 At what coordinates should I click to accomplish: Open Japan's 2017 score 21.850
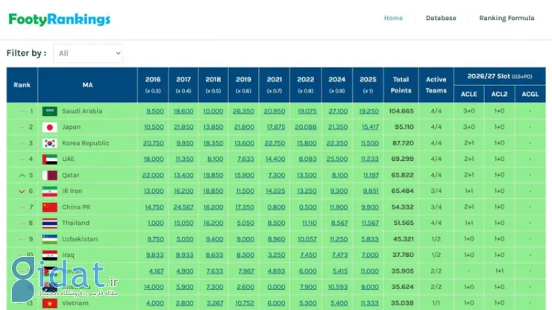click(x=184, y=127)
